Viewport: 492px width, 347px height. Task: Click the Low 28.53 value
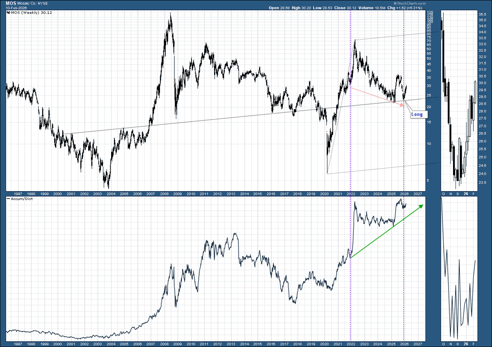coord(322,8)
